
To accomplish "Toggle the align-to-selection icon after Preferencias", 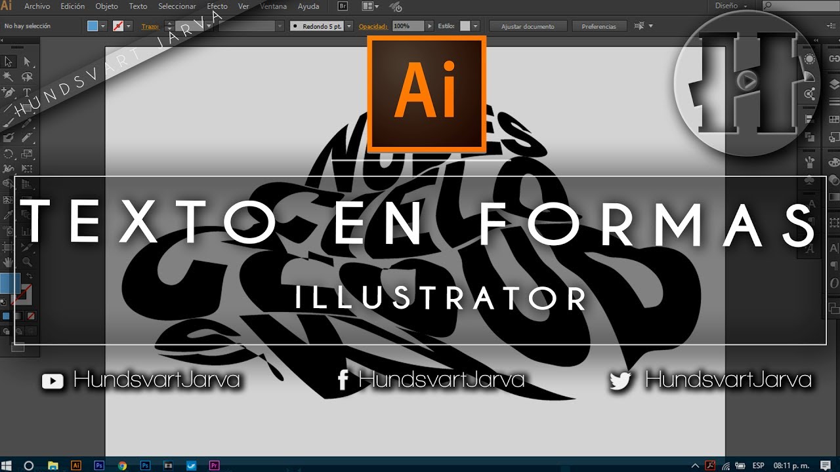I will coord(639,26).
